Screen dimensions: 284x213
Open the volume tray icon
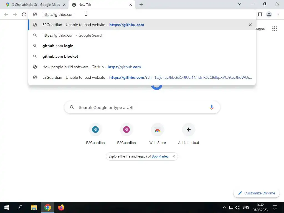(237, 207)
